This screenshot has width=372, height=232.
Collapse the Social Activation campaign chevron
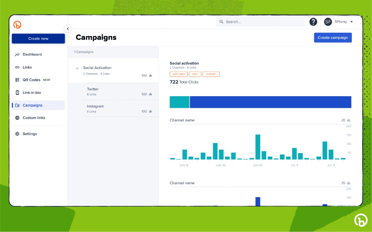point(77,68)
